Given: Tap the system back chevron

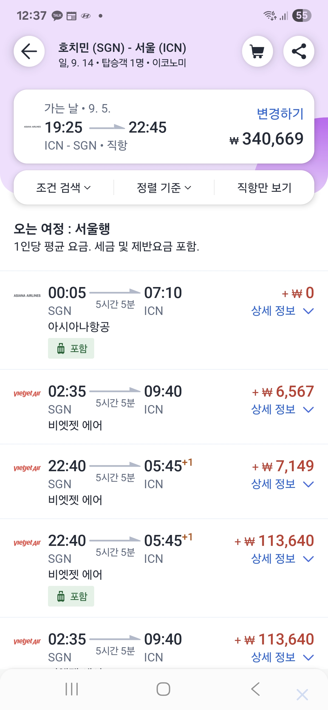Looking at the screenshot, I should pyautogui.click(x=255, y=689).
